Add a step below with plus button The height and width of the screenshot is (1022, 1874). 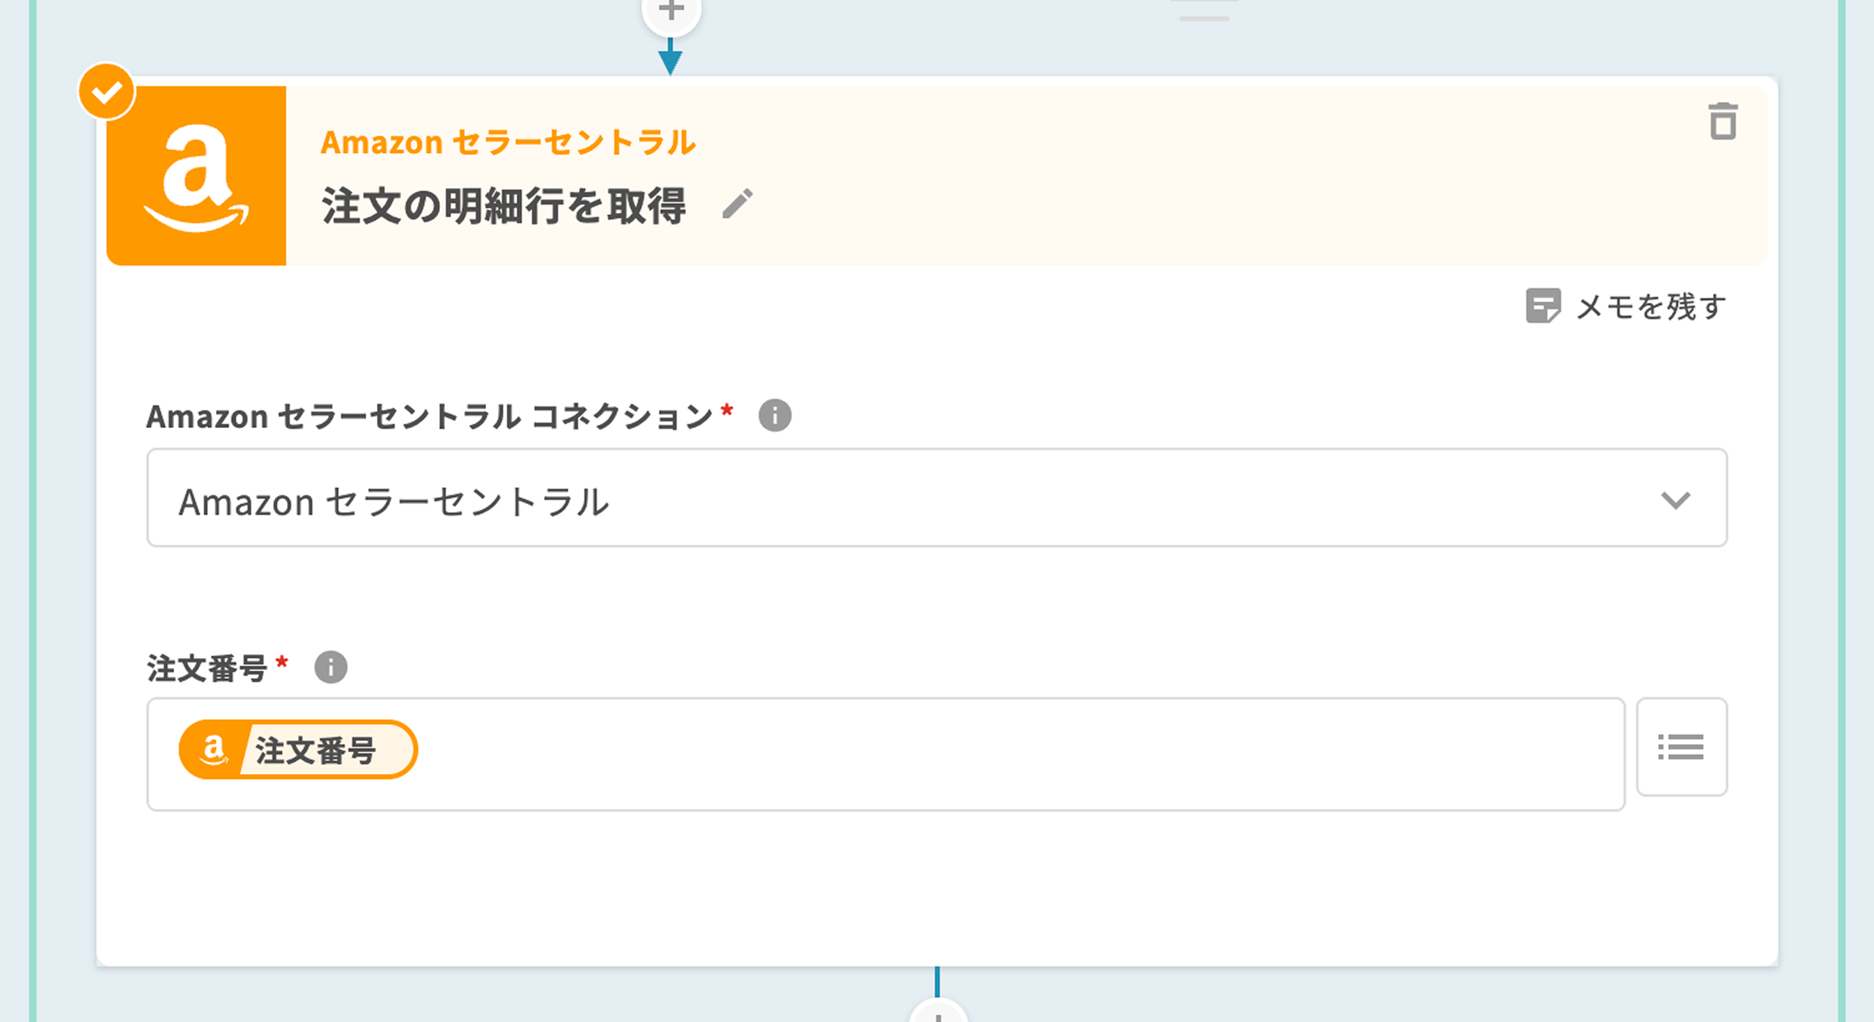pyautogui.click(x=938, y=1015)
